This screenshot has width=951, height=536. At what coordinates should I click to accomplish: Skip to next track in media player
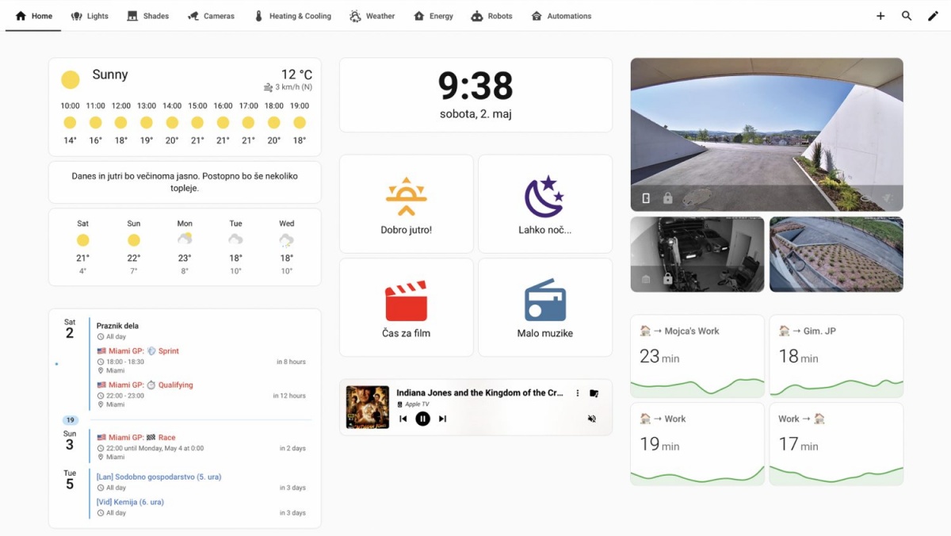[x=443, y=419]
